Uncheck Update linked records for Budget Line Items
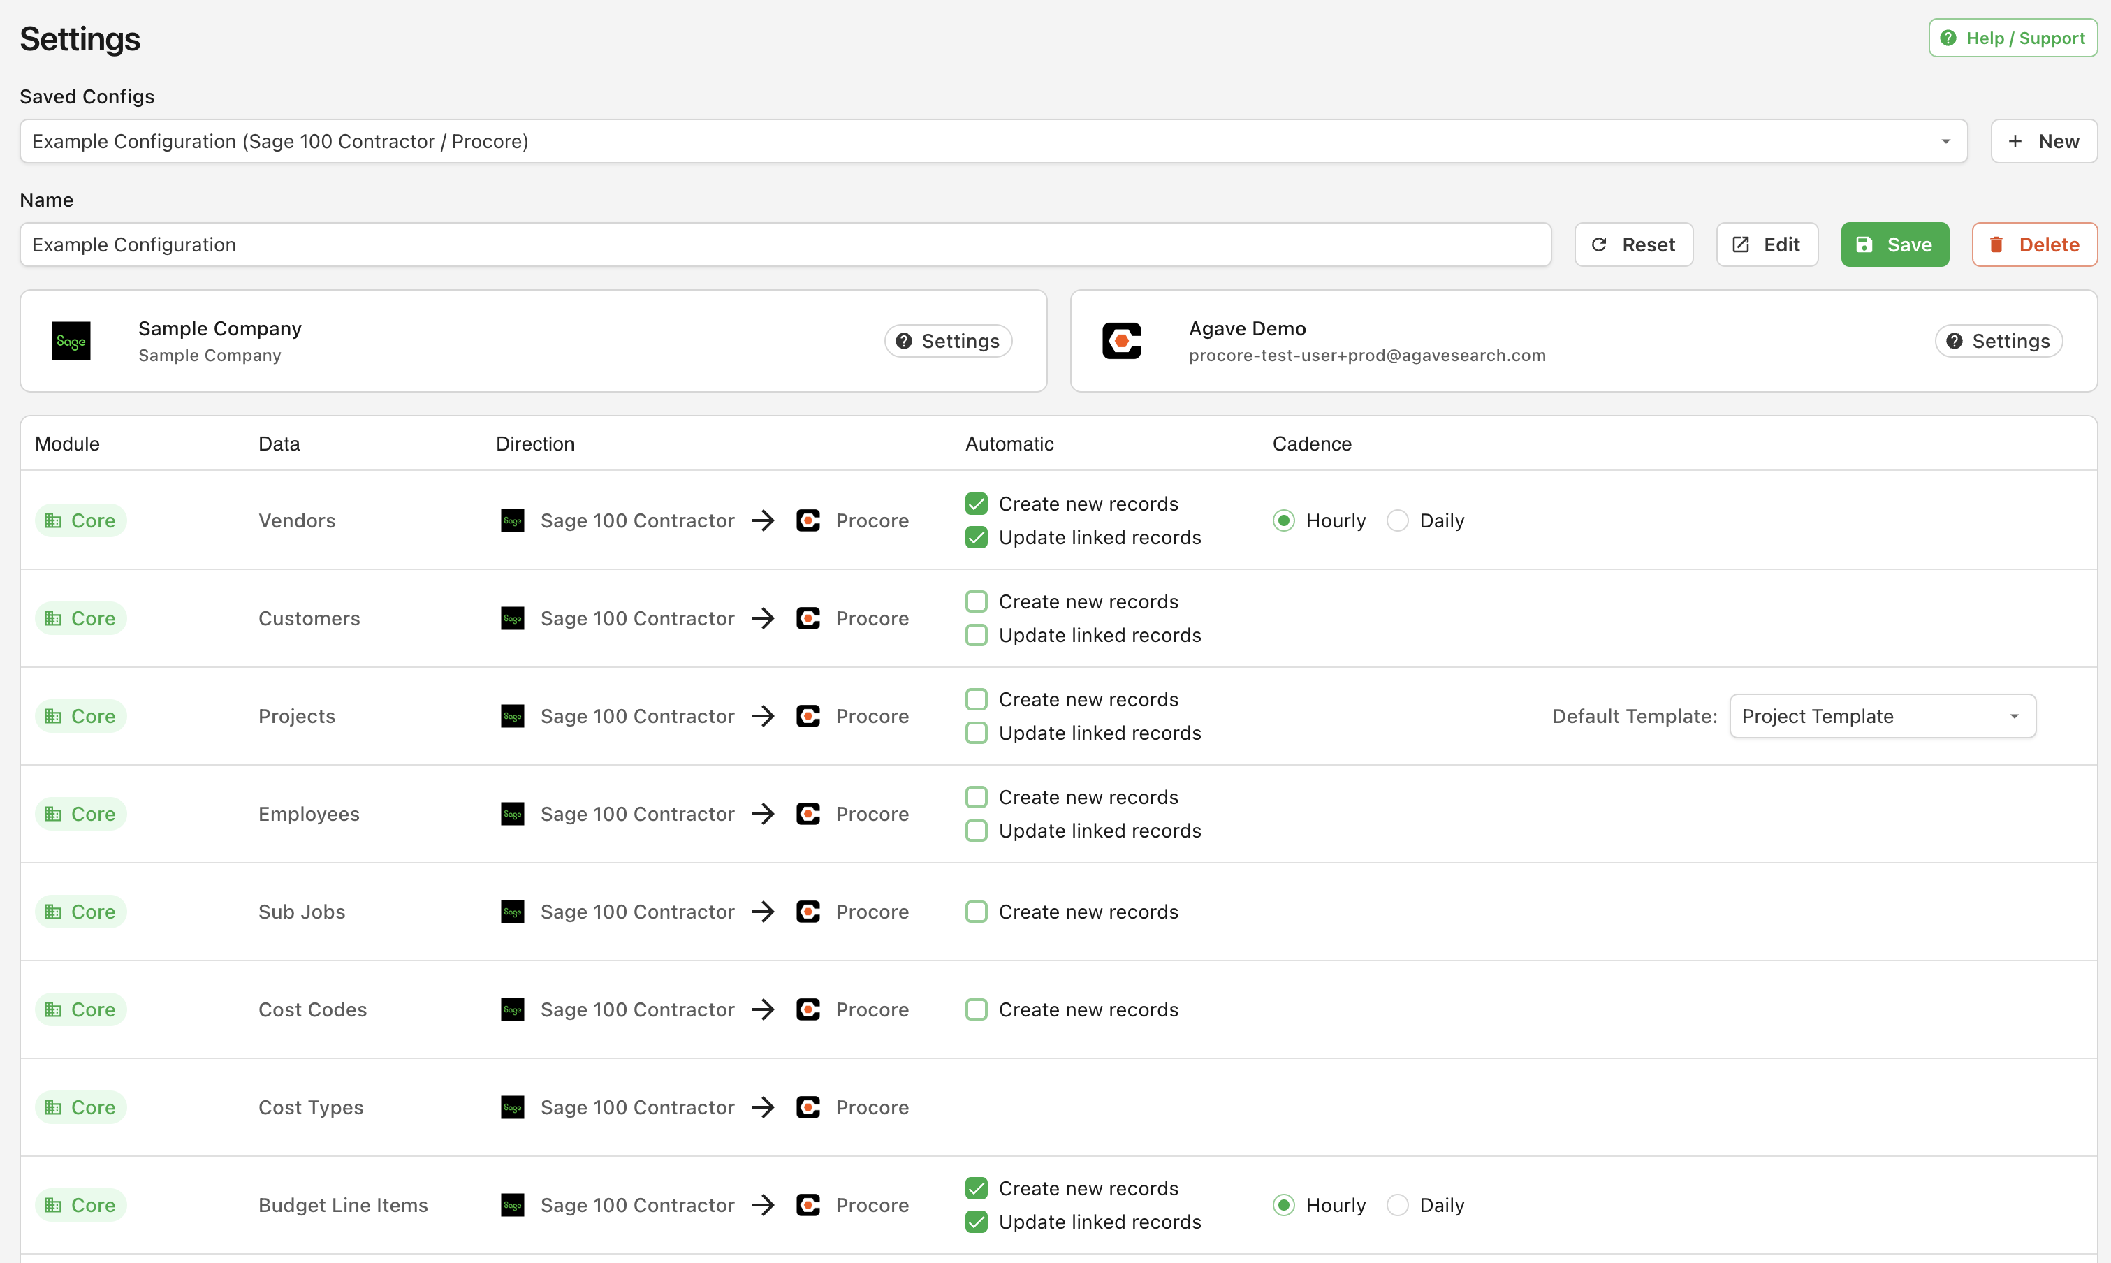 coord(976,1222)
